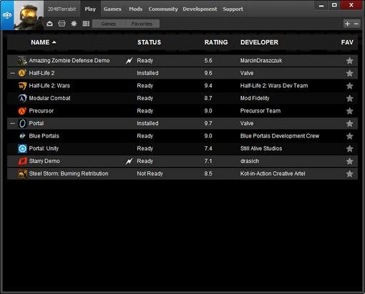Click the Still Alive Studios developer name
365x294 pixels.
261,149
